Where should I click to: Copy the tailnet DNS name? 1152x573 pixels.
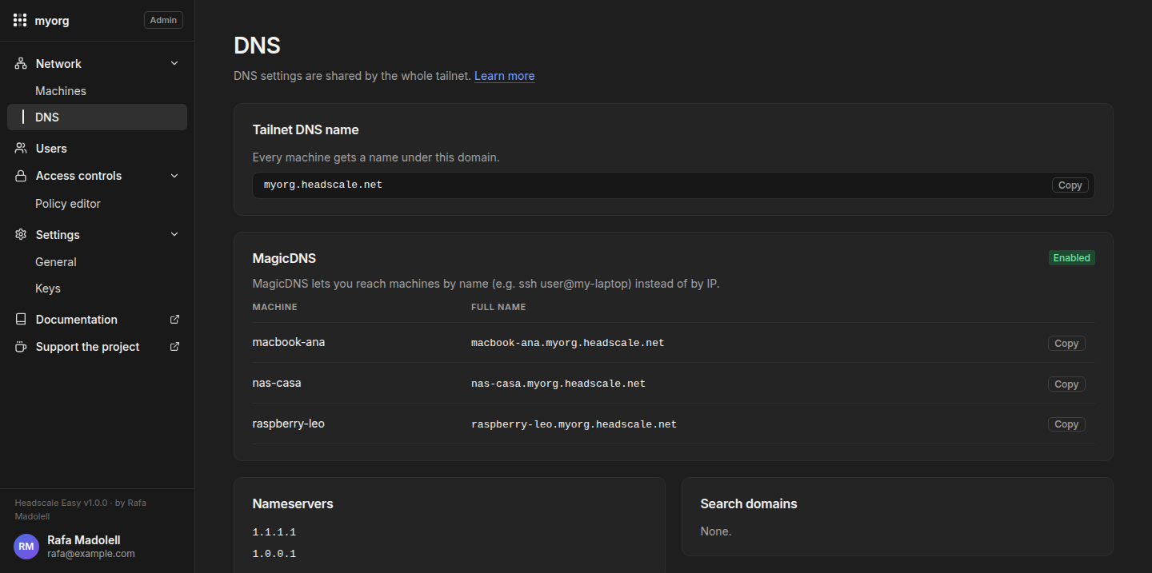(1070, 185)
